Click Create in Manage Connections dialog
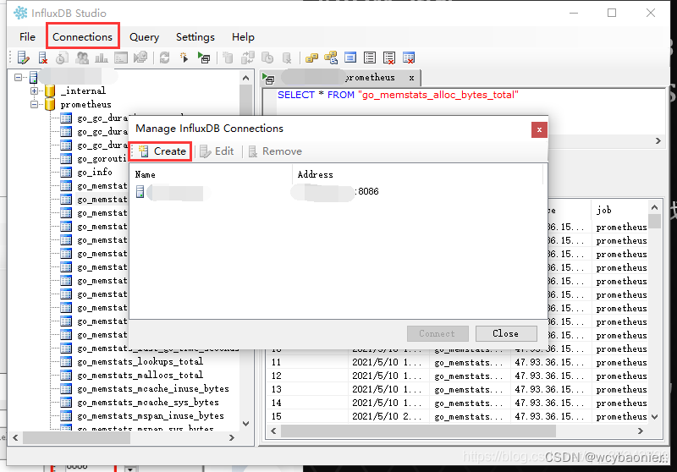The image size is (677, 472). pyautogui.click(x=162, y=151)
